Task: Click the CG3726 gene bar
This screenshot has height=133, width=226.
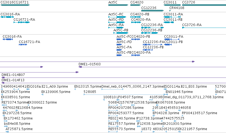Action: (x=204, y=5)
